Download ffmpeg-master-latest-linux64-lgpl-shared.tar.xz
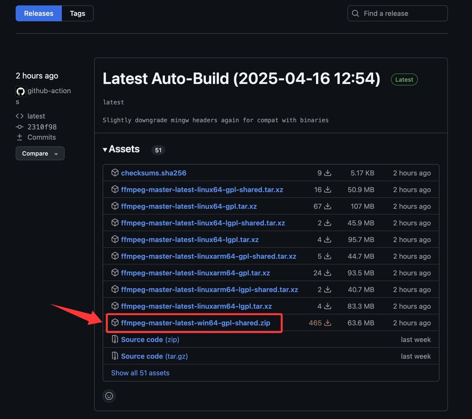Screen dimensions: 472x419 203,223
